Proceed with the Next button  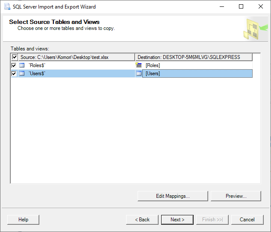pyautogui.click(x=177, y=220)
